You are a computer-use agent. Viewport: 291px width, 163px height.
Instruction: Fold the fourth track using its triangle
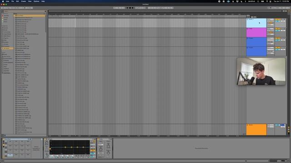click(x=247, y=48)
